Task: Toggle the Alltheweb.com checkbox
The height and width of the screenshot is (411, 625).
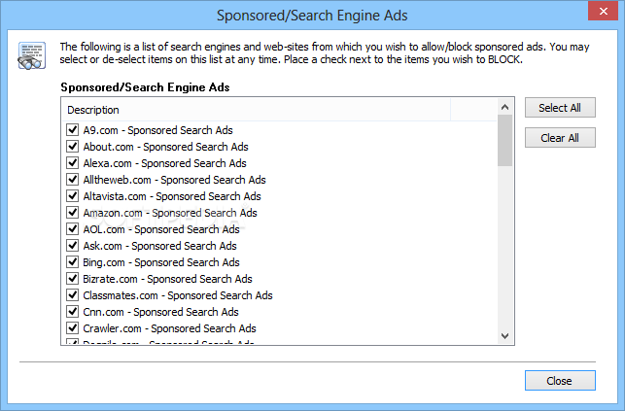Action: [73, 179]
